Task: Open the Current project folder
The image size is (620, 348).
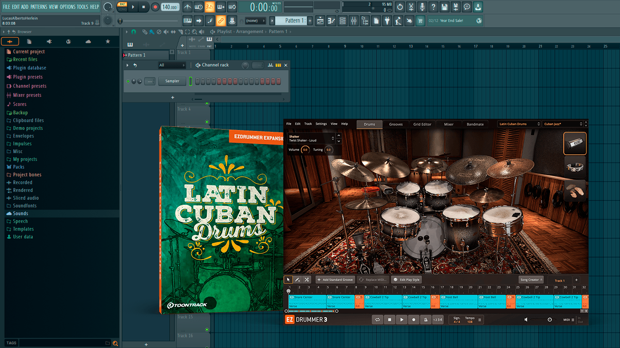Action: [x=29, y=52]
